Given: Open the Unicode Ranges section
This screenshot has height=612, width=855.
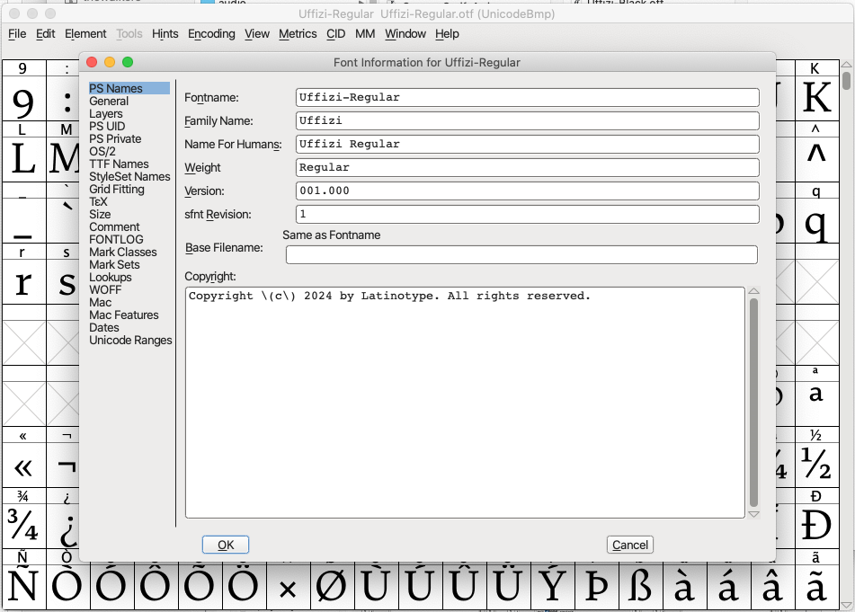Looking at the screenshot, I should (130, 340).
